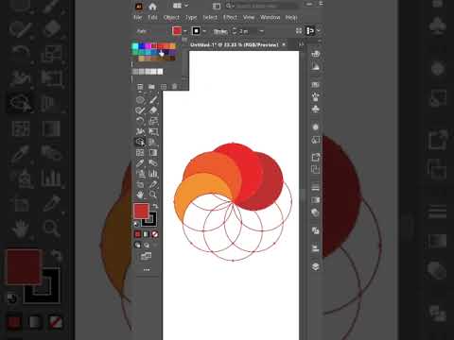Screen dimensions: 454x340
Task: Select the Column Graph tool
Action: 153,174
